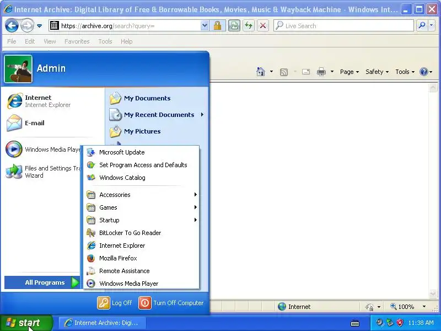Viewport: 441px width, 331px height.
Task: Click the Admin user account picture
Action: pos(18,69)
